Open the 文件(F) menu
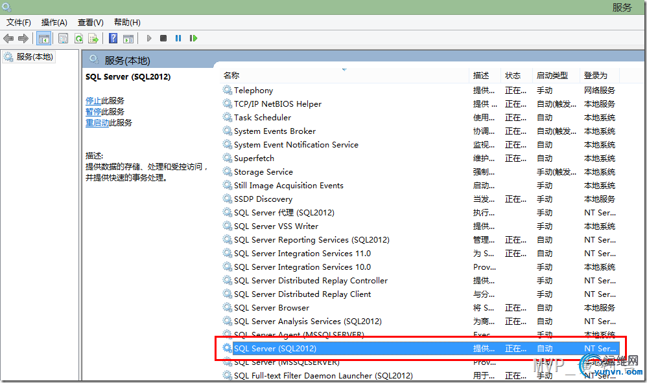Viewport: 647px width, 383px height. coord(19,22)
